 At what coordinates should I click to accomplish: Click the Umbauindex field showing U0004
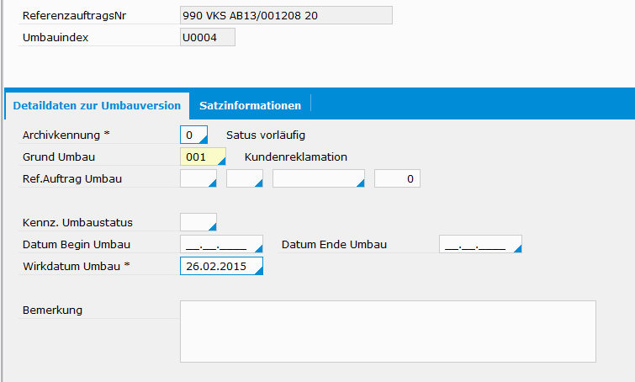(x=207, y=38)
